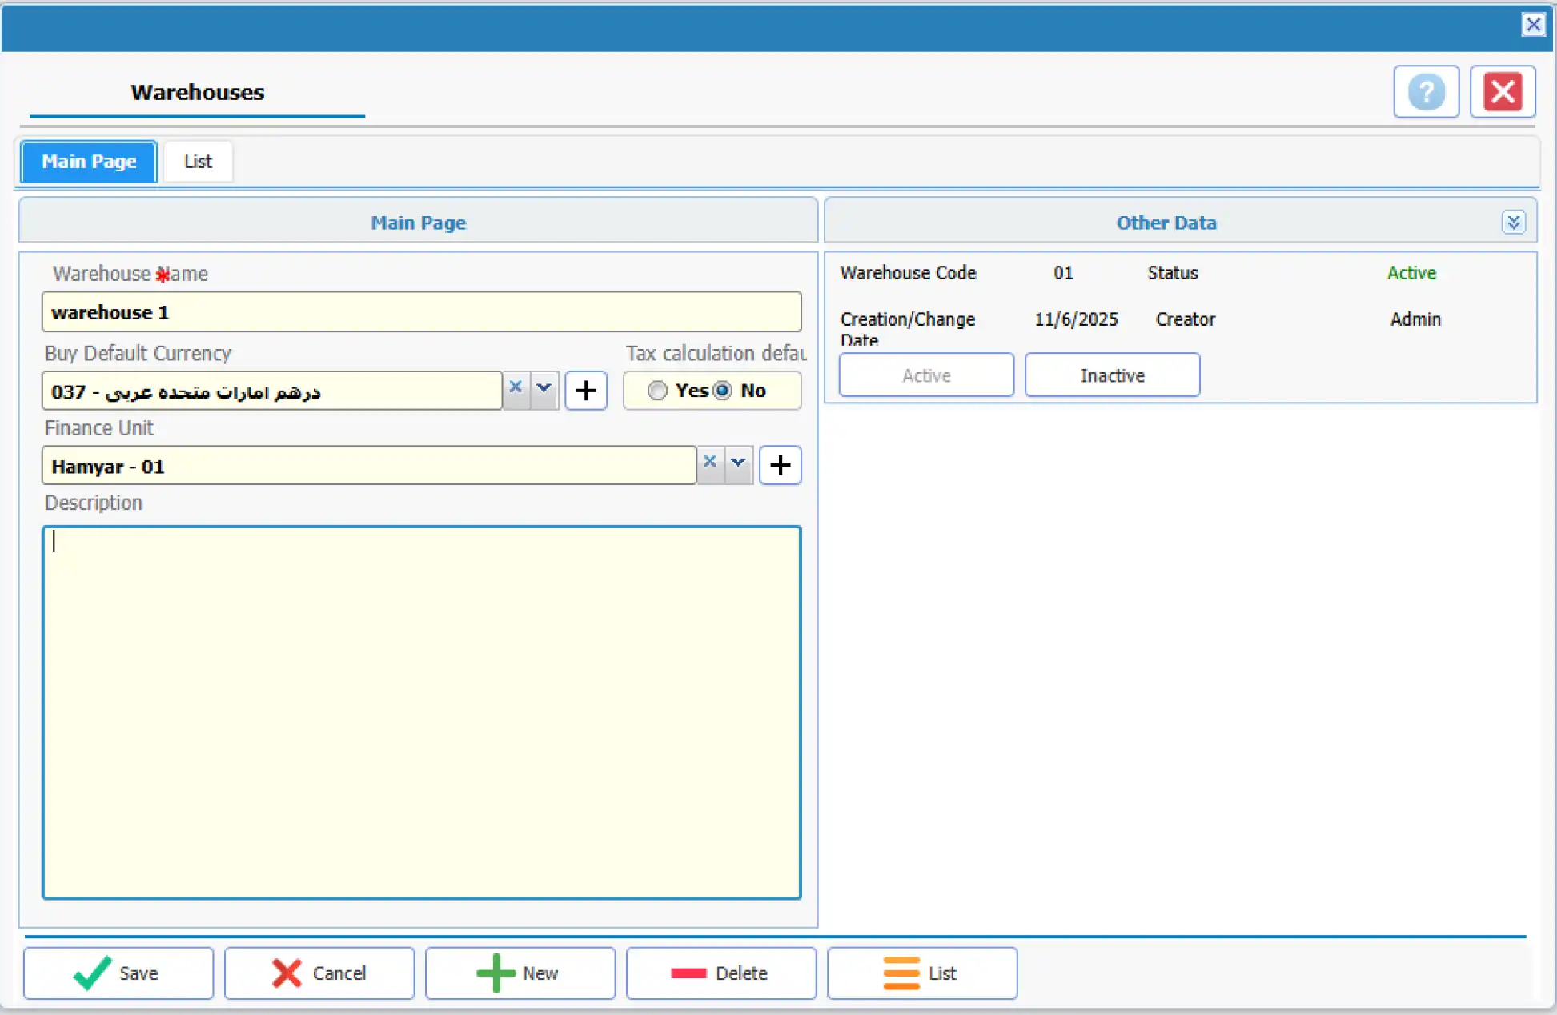The height and width of the screenshot is (1015, 1557).
Task: Select No for tax calculation default
Action: tap(723, 391)
